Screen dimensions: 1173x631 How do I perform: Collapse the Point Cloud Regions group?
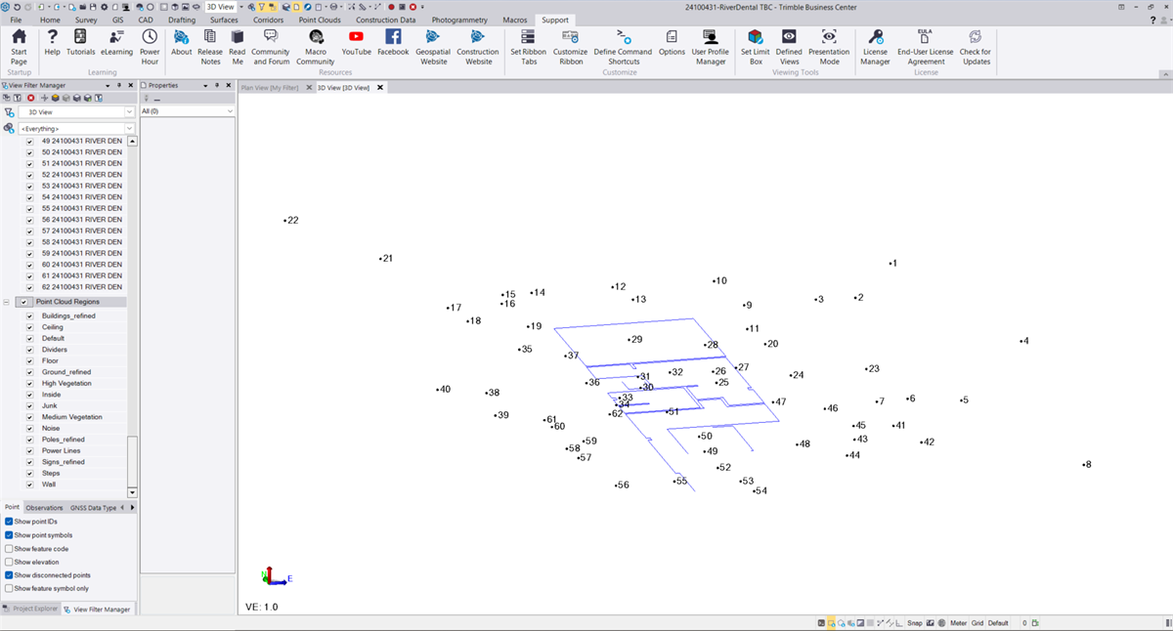[x=7, y=302]
